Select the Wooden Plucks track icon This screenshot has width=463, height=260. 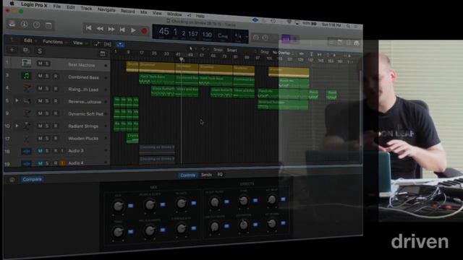coord(27,138)
